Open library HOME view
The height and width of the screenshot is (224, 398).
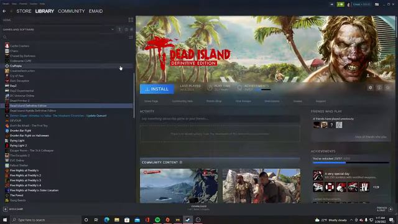[x=7, y=20]
